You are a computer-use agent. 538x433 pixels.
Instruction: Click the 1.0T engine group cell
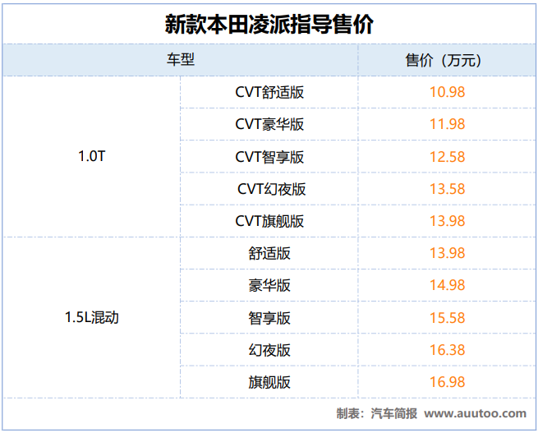pyautogui.click(x=92, y=156)
